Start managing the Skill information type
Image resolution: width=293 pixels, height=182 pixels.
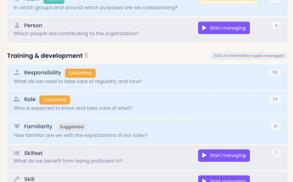click(224, 179)
